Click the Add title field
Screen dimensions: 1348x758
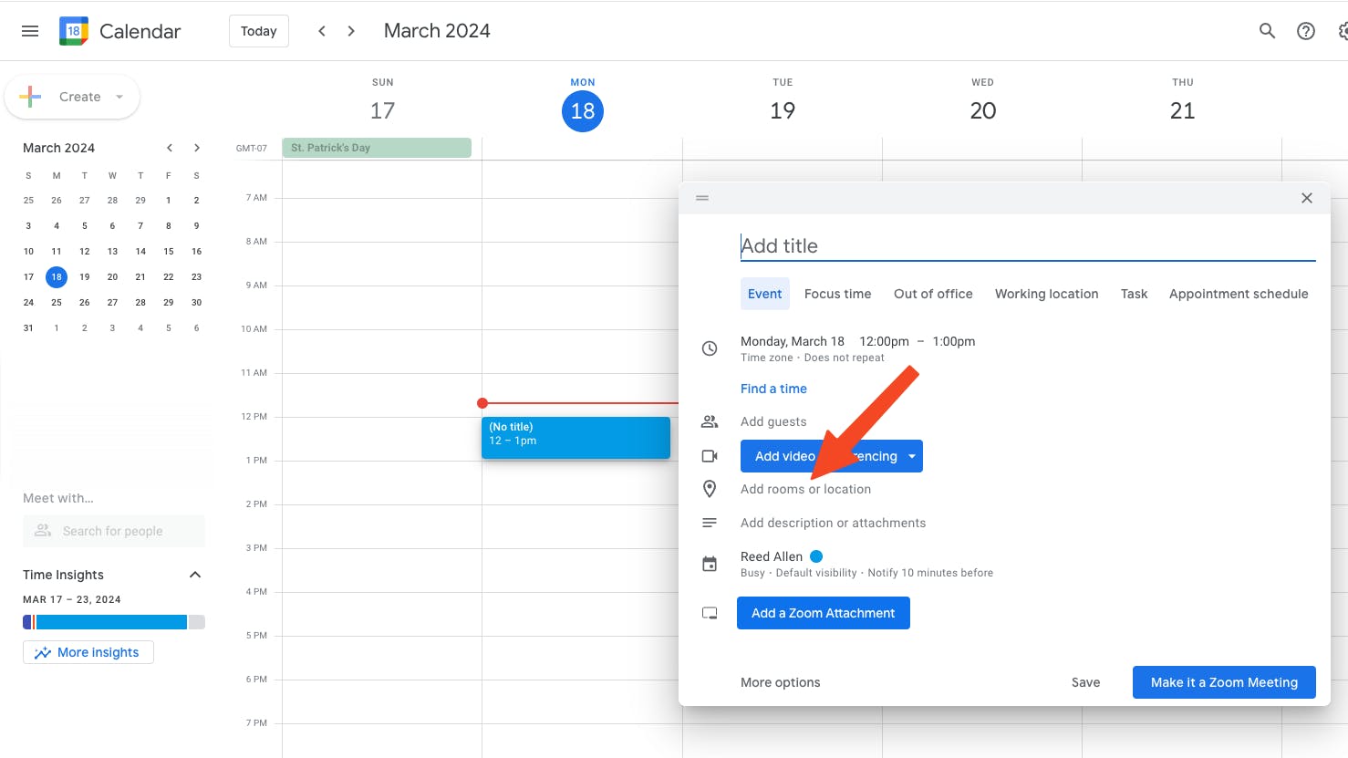[1028, 245]
